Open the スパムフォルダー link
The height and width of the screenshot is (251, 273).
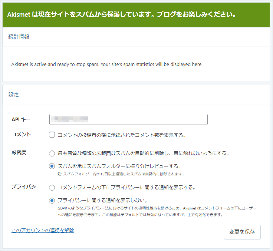click(78, 174)
